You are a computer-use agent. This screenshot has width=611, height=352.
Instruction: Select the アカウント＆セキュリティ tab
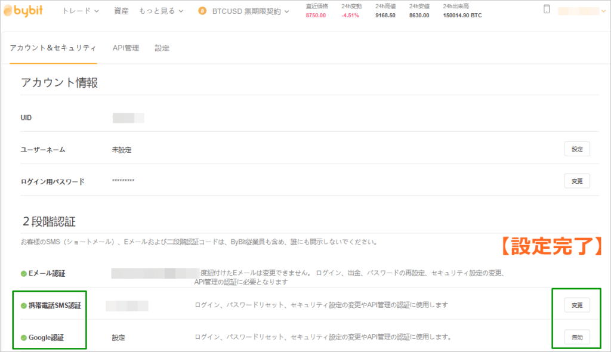coord(53,48)
